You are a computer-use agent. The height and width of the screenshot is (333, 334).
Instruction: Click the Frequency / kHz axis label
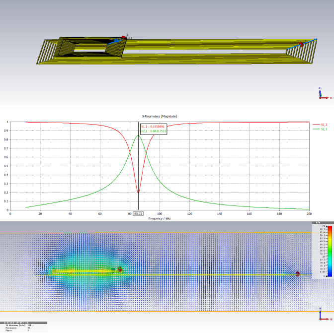[x=160, y=218]
